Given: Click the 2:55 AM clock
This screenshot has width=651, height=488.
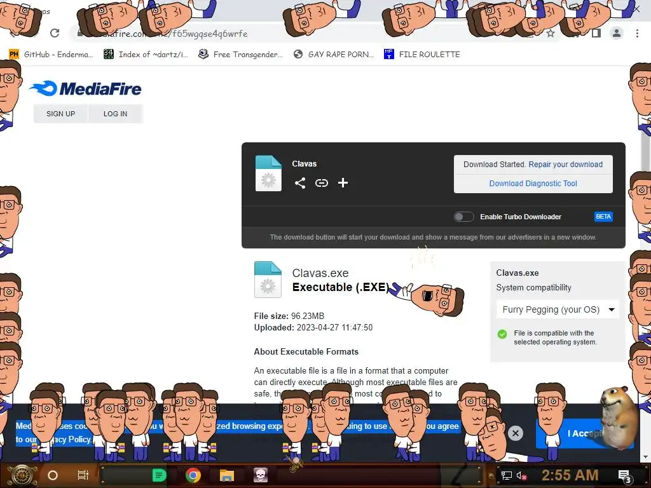Looking at the screenshot, I should click(570, 475).
